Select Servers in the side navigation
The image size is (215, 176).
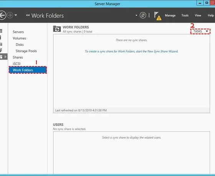pyautogui.click(x=18, y=32)
